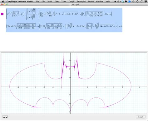Click the half-filled circle menu bar icon

click(115, 2)
